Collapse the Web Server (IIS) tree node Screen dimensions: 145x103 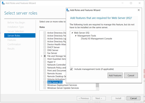[x=72, y=33]
